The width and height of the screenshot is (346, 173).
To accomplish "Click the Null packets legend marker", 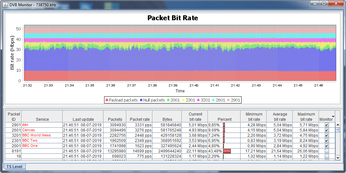I will [141, 100].
